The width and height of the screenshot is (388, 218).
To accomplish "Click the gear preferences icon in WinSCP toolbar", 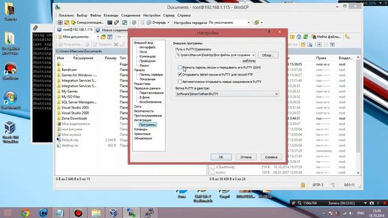I will 134,22.
